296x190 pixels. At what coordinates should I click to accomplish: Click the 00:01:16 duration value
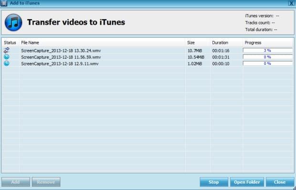221,50
